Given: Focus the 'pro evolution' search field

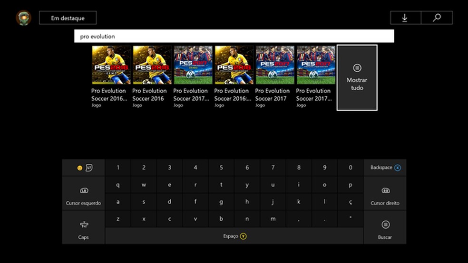Looking at the screenshot, I should (x=234, y=36).
